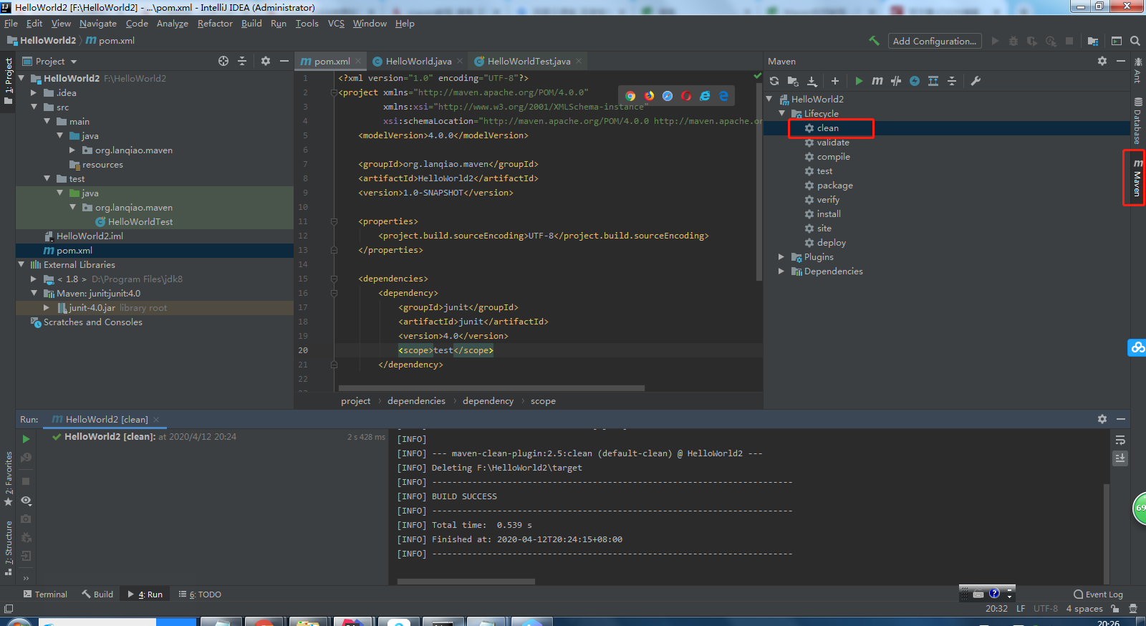Image resolution: width=1146 pixels, height=626 pixels.
Task: Rerun HelloWorld2 [clean] with green arrow
Action: pyautogui.click(x=26, y=439)
